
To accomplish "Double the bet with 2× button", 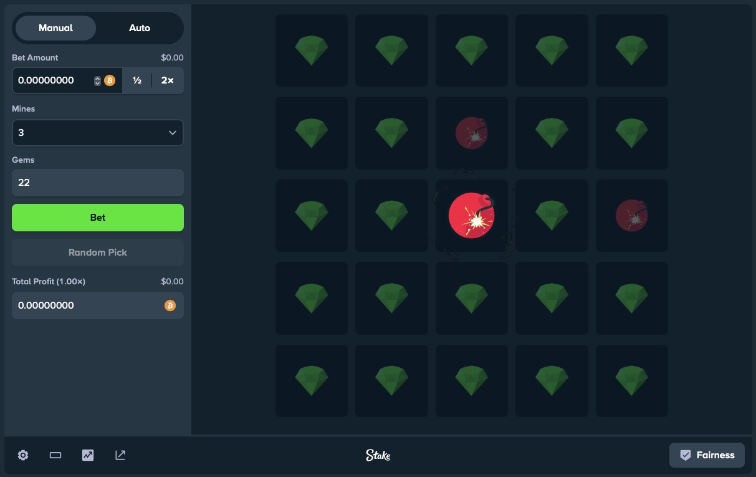I will tap(168, 80).
